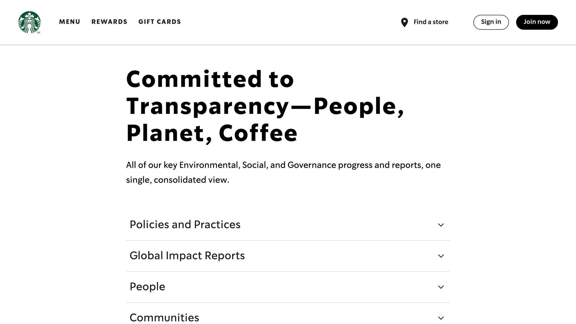Click the Starbucks siren logo
This screenshot has width=576, height=324.
tap(29, 22)
